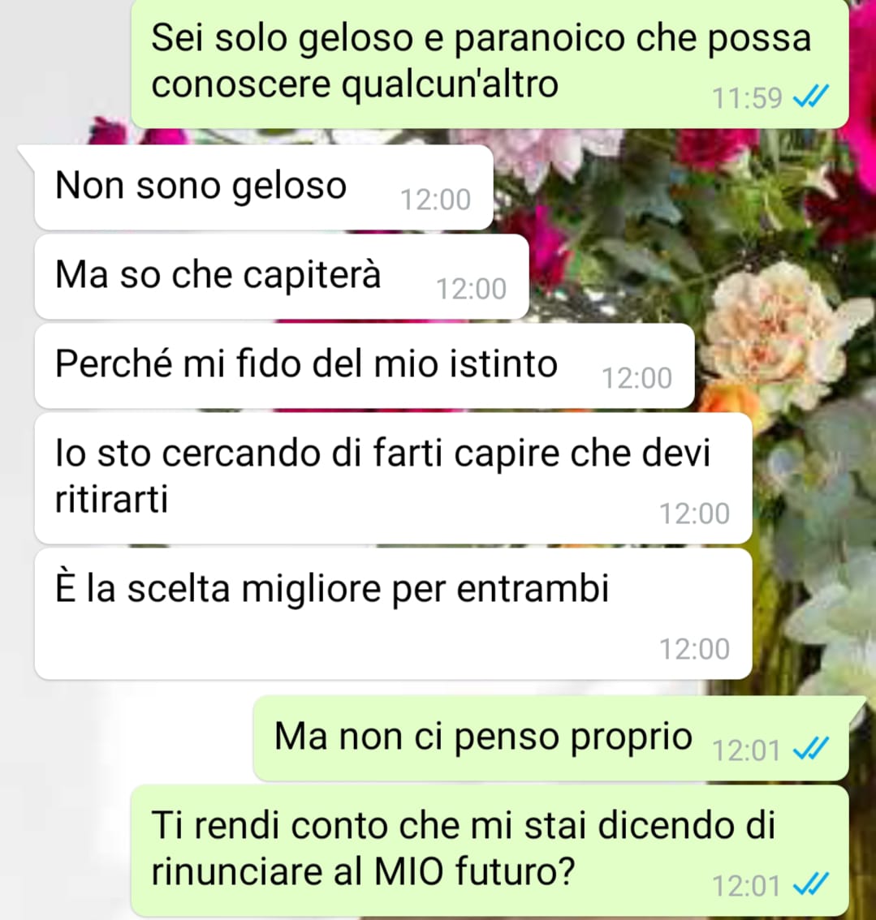This screenshot has width=876, height=920.
Task: Tap the 12:01 timestamp after 'MIO futuro?'
Action: pos(747,886)
